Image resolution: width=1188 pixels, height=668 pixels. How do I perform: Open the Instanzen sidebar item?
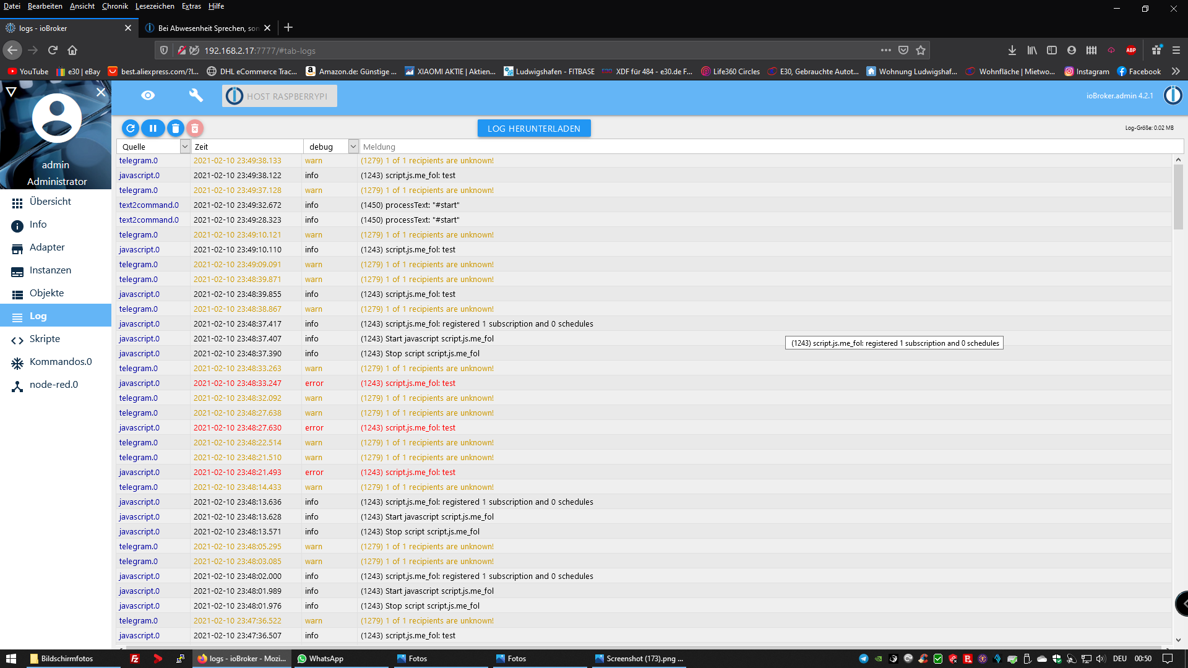[x=50, y=270]
